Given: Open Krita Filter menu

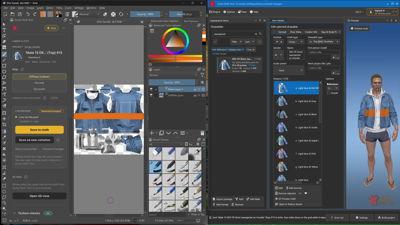Looking at the screenshot, I should pos(59,8).
